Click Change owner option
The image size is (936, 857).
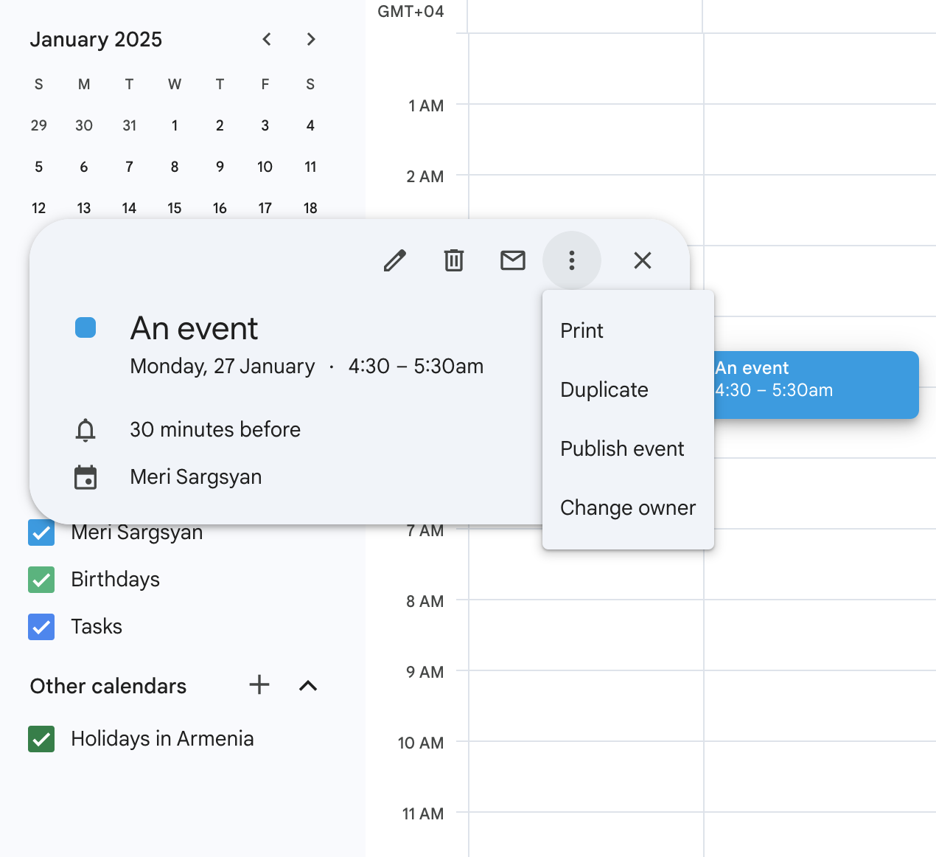[628, 507]
